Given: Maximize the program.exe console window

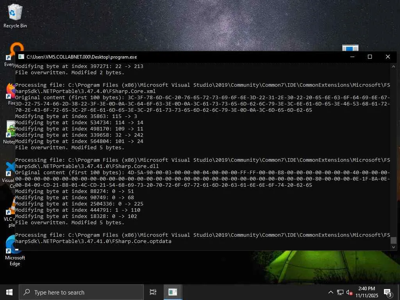Looking at the screenshot, I should pos(370,57).
